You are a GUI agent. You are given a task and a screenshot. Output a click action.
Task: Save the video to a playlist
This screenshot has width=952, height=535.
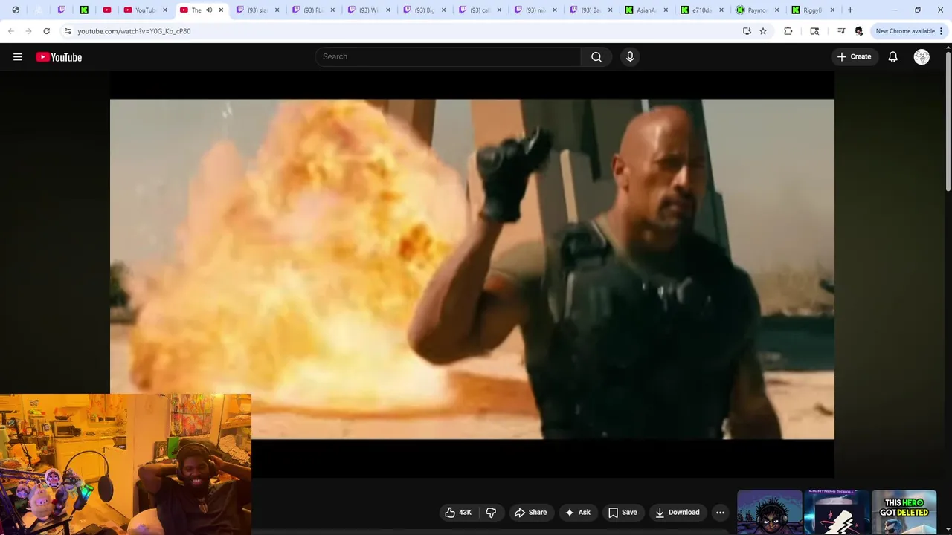pos(623,512)
